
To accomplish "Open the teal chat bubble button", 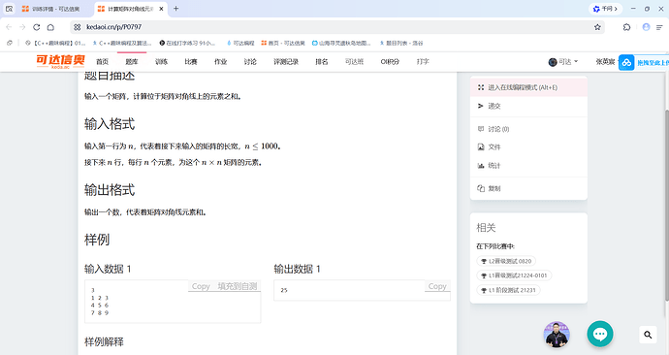I will click(x=600, y=334).
